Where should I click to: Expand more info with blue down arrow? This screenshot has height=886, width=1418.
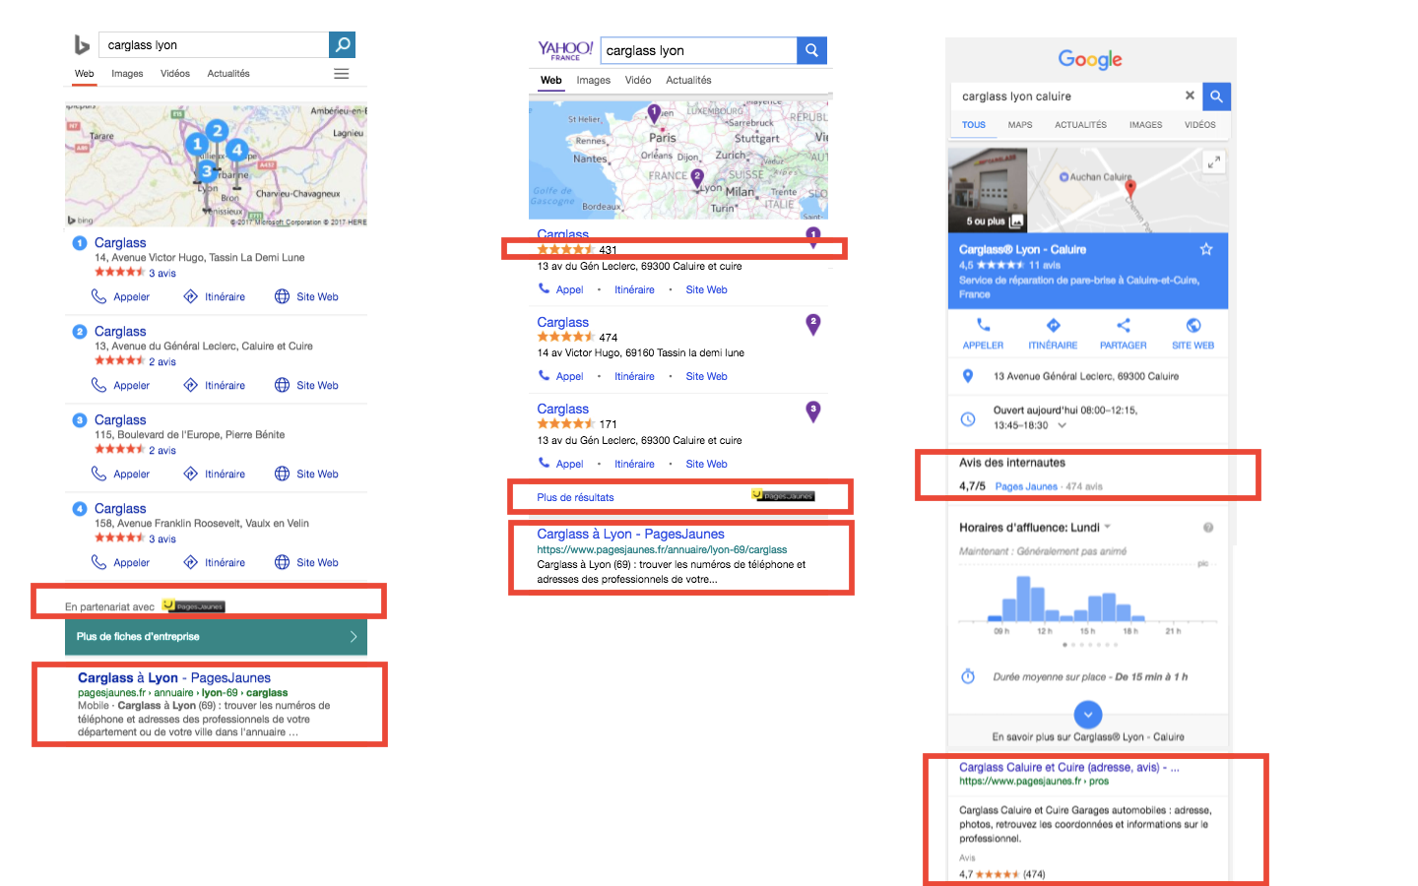pos(1087,714)
